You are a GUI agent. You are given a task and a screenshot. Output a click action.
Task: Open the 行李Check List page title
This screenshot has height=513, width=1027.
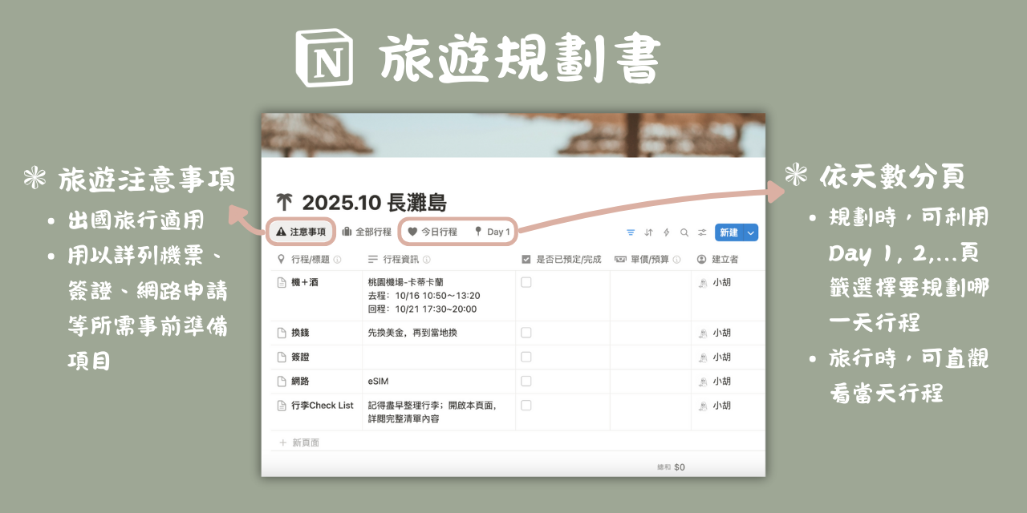[x=323, y=406]
